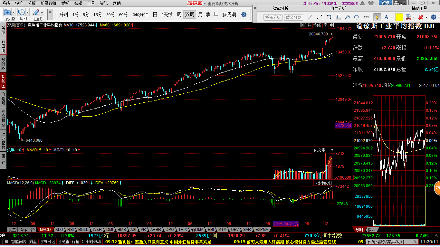Click the 指标说明 button
Screen dimensions: 440x247
coord(324,183)
